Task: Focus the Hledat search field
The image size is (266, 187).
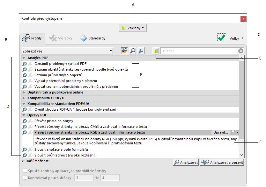Action: pos(199,51)
